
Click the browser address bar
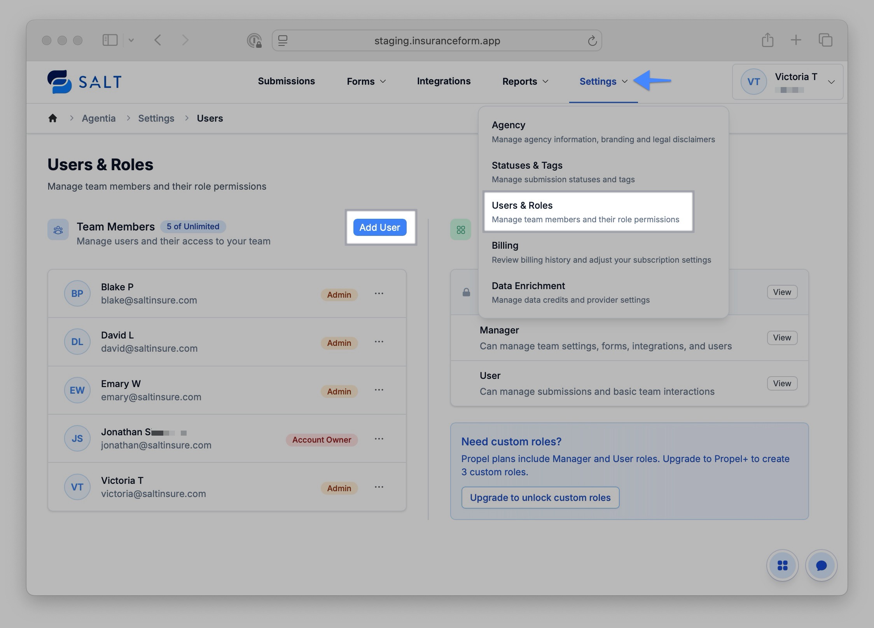[437, 41]
